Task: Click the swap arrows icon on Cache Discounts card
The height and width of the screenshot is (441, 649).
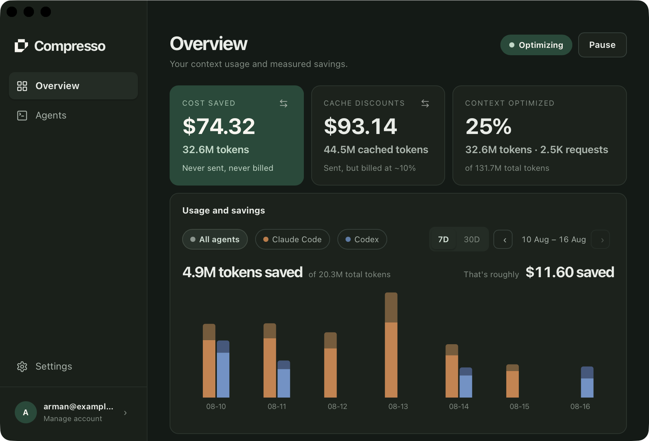Action: [x=425, y=103]
